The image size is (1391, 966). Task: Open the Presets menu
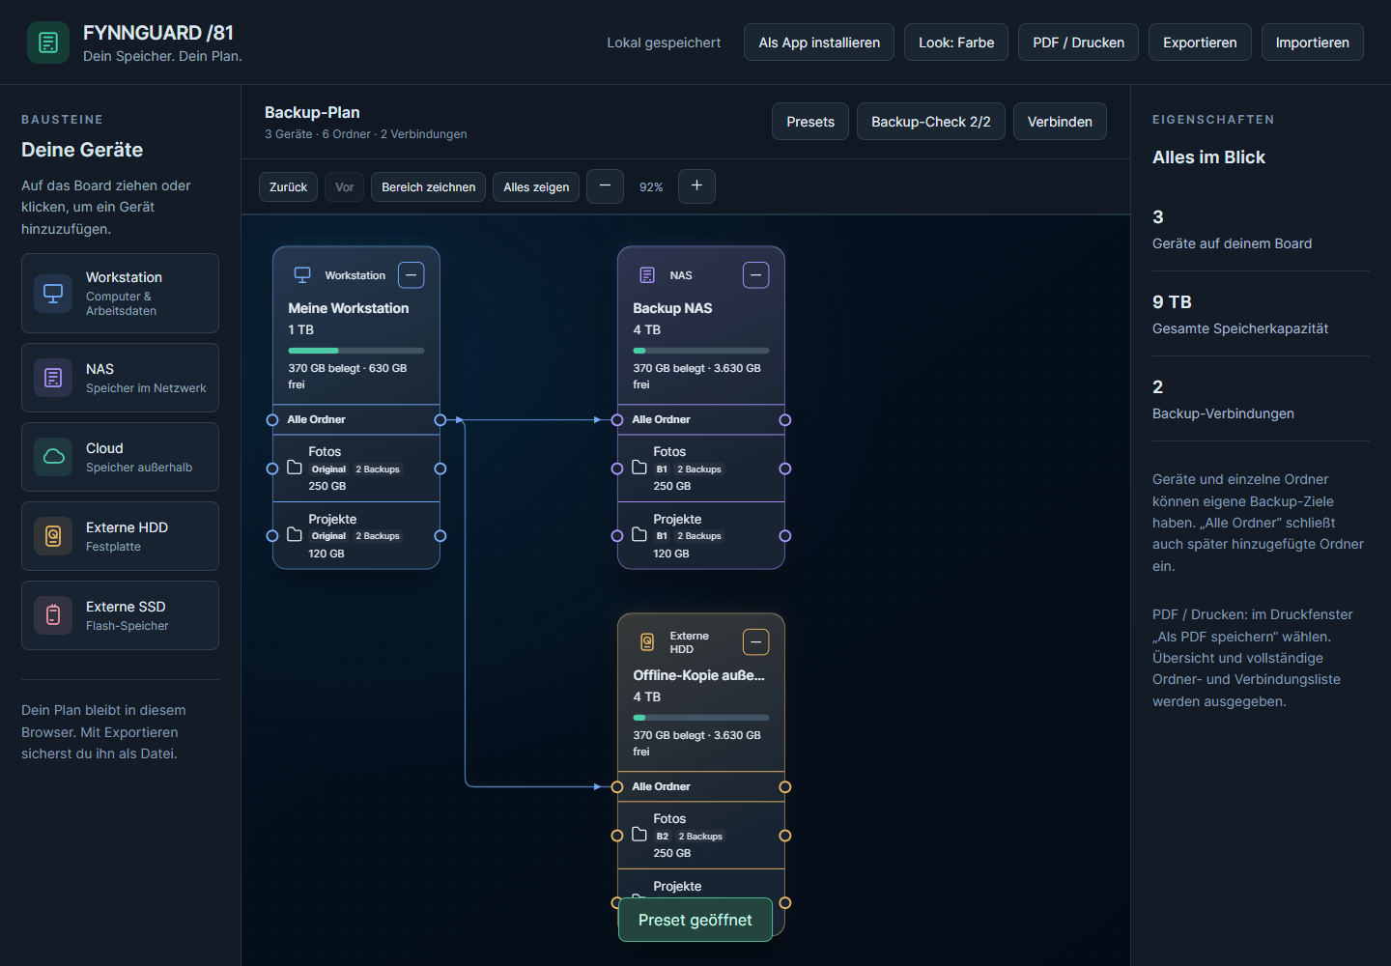(810, 122)
